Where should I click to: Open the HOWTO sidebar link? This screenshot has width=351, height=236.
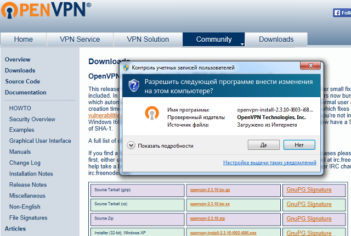(x=20, y=108)
